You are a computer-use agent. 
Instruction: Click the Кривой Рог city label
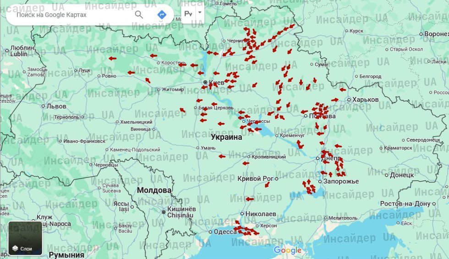pyautogui.click(x=255, y=178)
